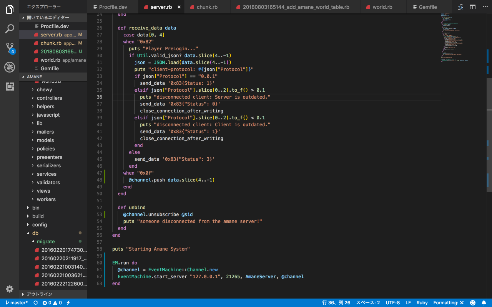Open the notifications bell in status bar

pos(484,303)
